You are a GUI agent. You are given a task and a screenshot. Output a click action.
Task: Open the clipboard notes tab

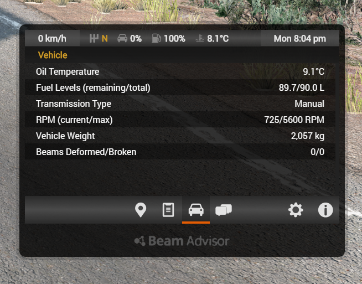click(168, 210)
